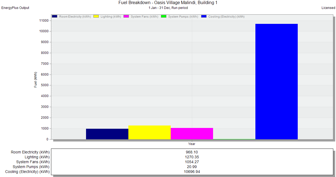The width and height of the screenshot is (336, 177).
Task: Click the "5000" y-axis tick label
Action: (x=45, y=85)
